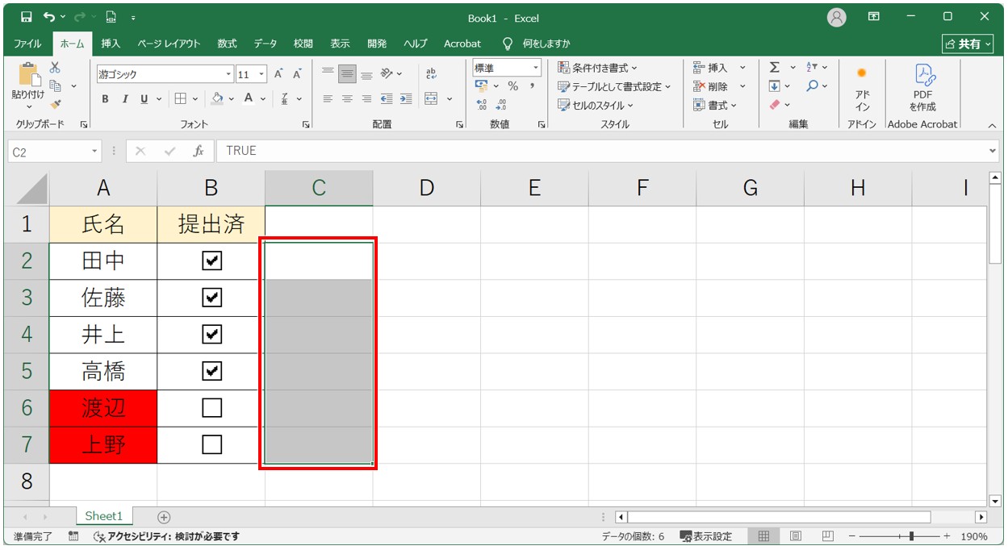This screenshot has width=1008, height=550.
Task: Click the Increase Indent icon
Action: pos(406,99)
